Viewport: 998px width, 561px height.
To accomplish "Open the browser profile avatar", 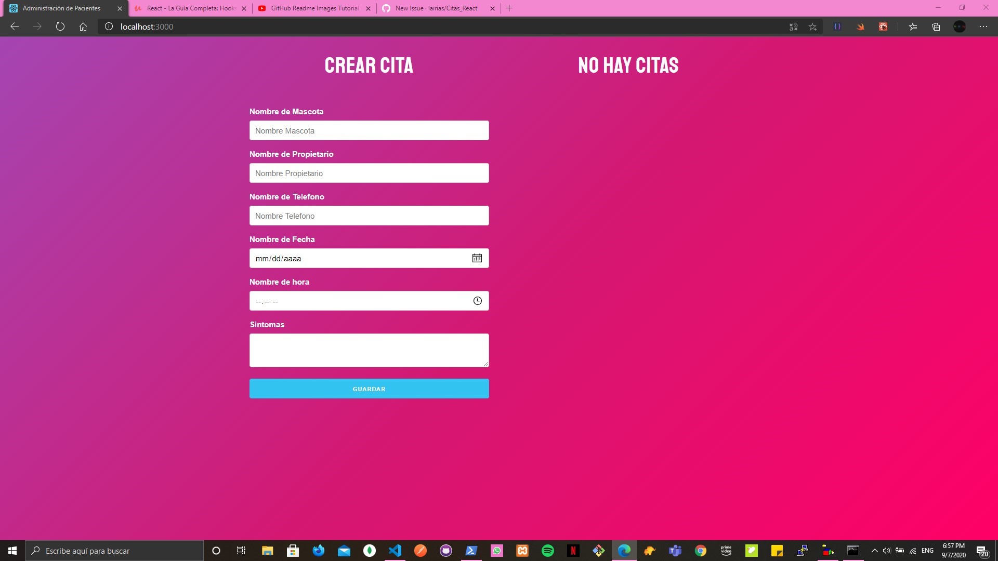I will click(959, 26).
